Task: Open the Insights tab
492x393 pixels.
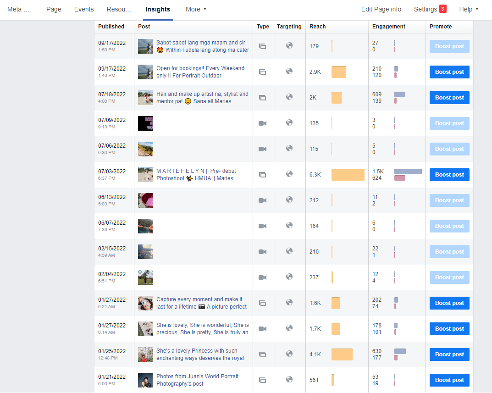Action: coord(158,10)
